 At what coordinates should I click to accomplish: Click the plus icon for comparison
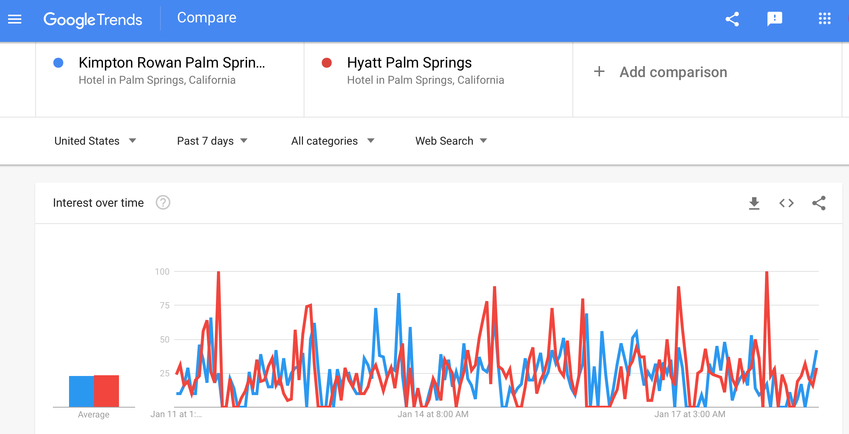point(599,72)
